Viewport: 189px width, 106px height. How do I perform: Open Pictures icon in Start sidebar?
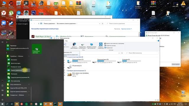click(x=2, y=90)
